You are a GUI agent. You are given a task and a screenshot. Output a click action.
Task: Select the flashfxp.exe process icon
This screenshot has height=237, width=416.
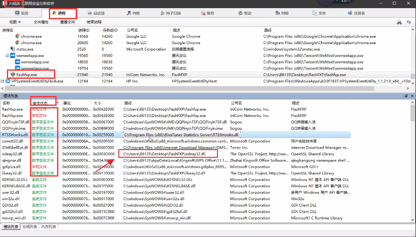click(12, 75)
